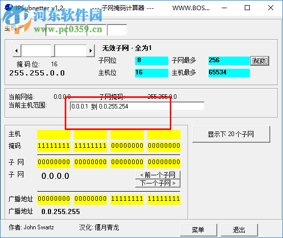The width and height of the screenshot is (283, 238).
Task: Select the host bits value 16 in cyan
Action: pos(151,73)
